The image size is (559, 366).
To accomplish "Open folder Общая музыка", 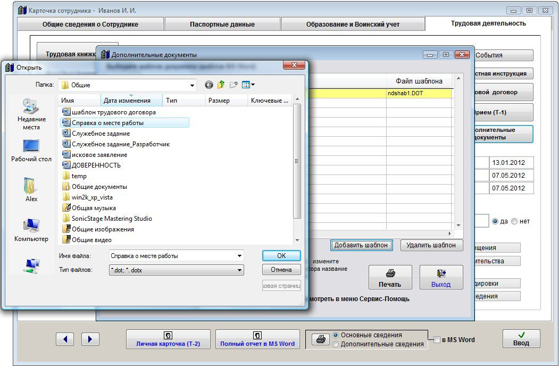I will (89, 208).
